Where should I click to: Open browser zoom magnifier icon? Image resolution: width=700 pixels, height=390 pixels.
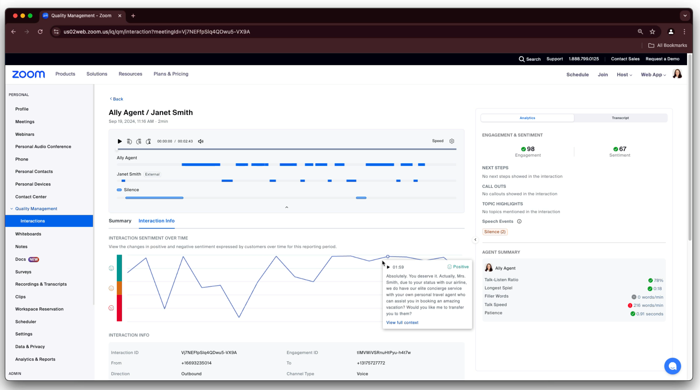point(640,32)
